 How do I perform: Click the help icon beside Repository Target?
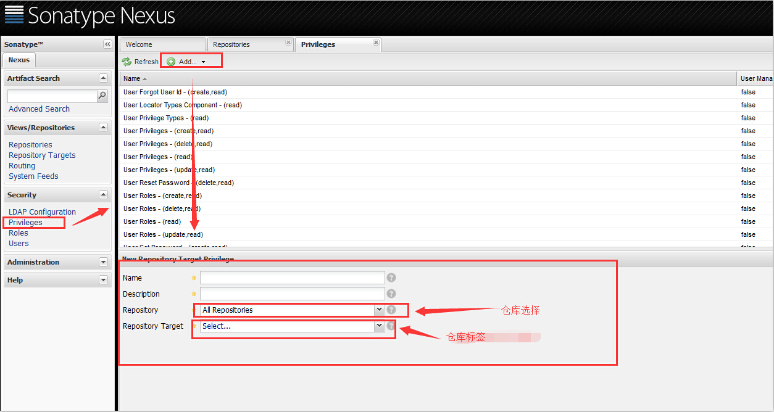(x=391, y=326)
